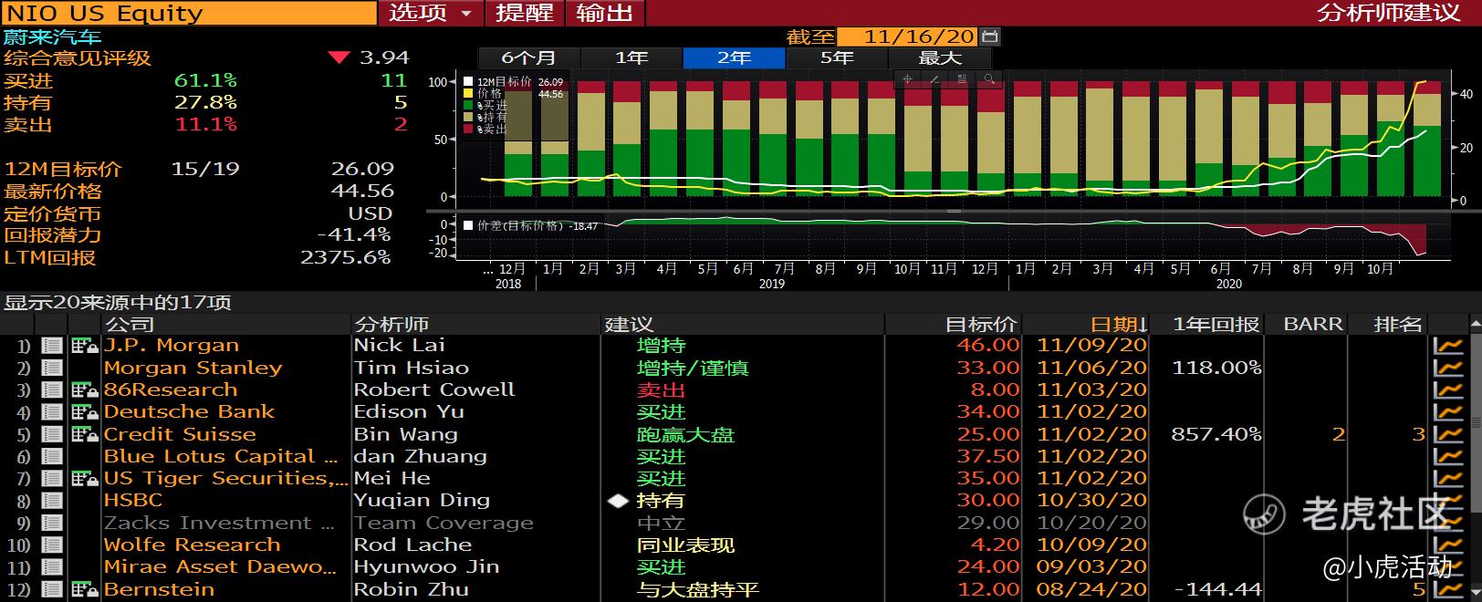Open the J.P. Morgan row chart icon

pos(1447,346)
